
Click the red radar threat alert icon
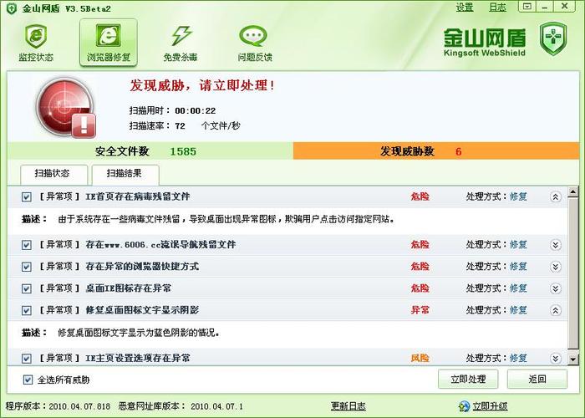click(66, 108)
